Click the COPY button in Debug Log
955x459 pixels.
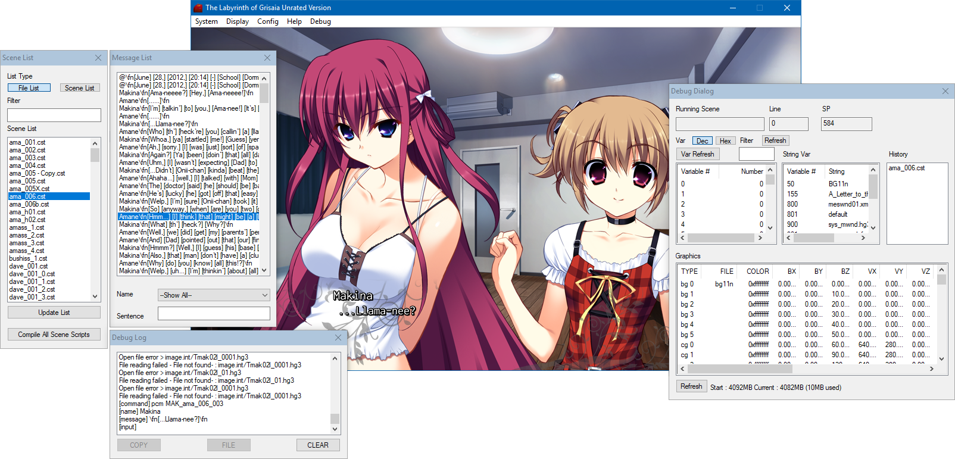[139, 445]
